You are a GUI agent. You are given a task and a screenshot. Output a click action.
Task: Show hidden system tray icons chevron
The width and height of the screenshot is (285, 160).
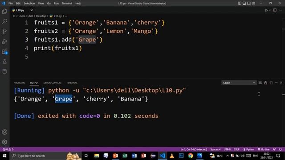coord(228,156)
